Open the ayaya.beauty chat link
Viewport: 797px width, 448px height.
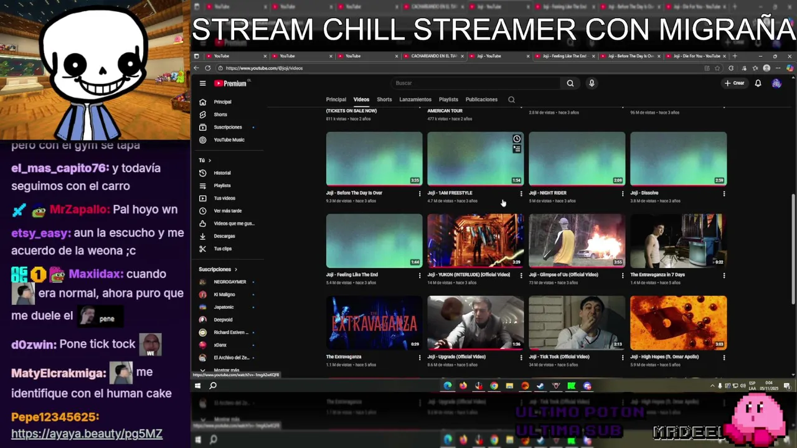(87, 434)
